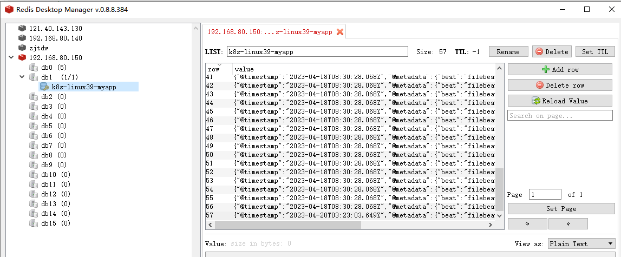Open the View as Plain Text dropdown
Screen dimensions: 621x257
[581, 243]
